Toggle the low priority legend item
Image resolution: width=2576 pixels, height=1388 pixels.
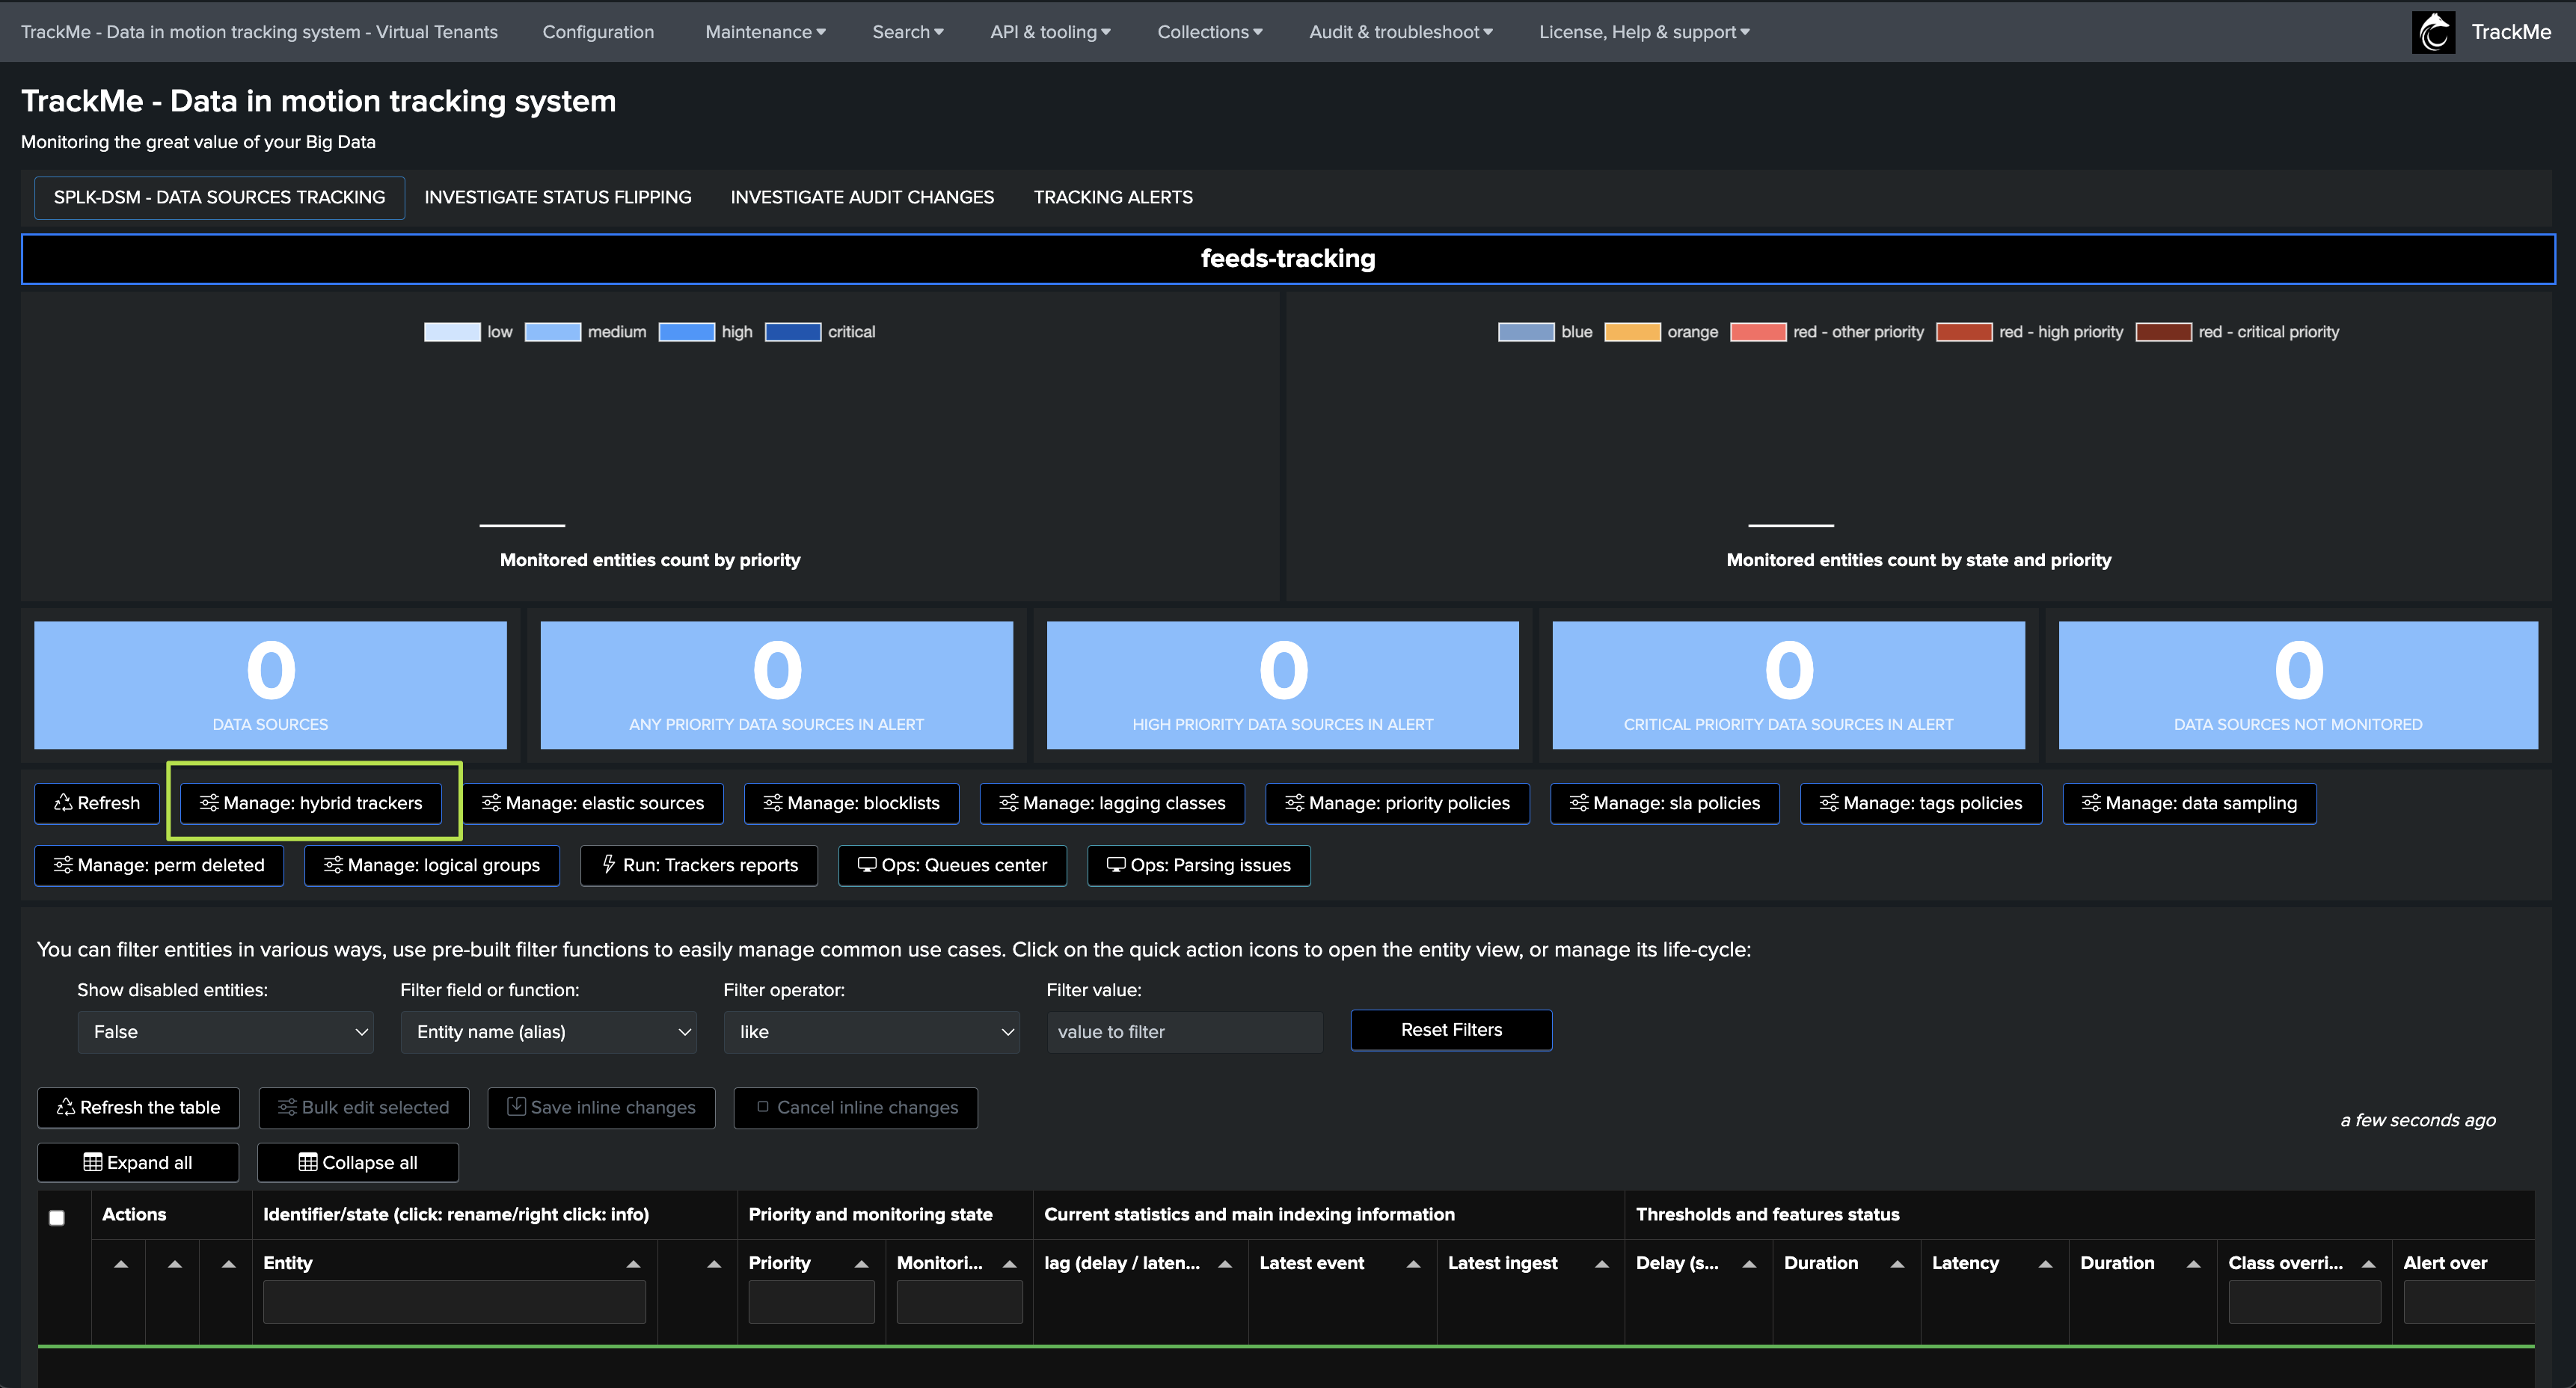(468, 332)
